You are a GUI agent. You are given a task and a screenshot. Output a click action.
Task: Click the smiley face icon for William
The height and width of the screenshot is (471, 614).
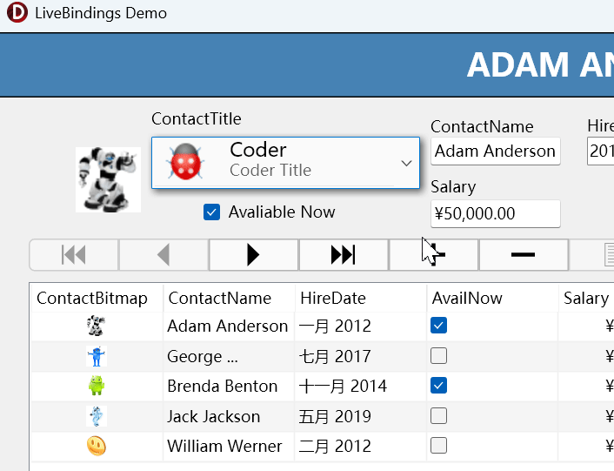tap(97, 446)
